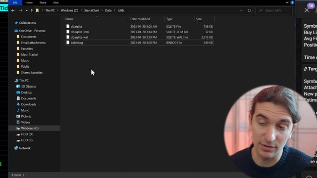Select the td.binlog file name
The width and height of the screenshot is (317, 178).
[77, 43]
